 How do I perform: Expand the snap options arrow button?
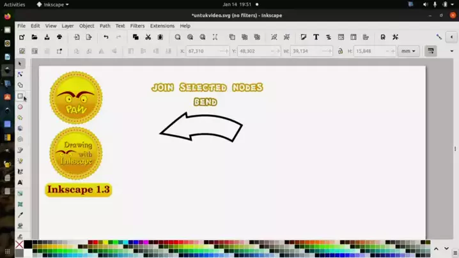pos(453,37)
